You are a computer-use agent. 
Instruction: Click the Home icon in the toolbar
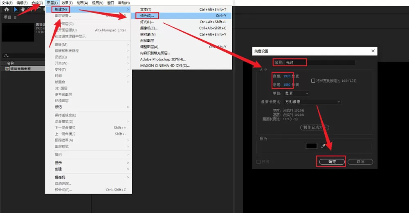coord(7,9)
